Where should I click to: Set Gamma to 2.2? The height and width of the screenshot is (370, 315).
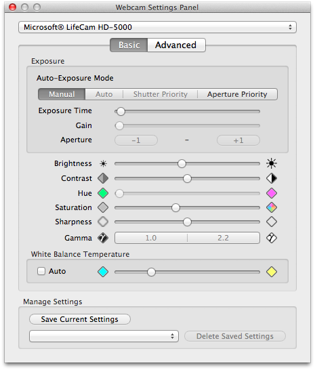[x=224, y=238]
